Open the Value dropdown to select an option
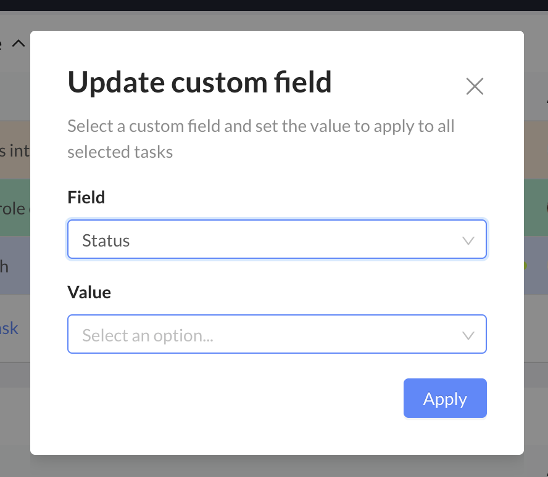The image size is (548, 477). click(x=276, y=334)
